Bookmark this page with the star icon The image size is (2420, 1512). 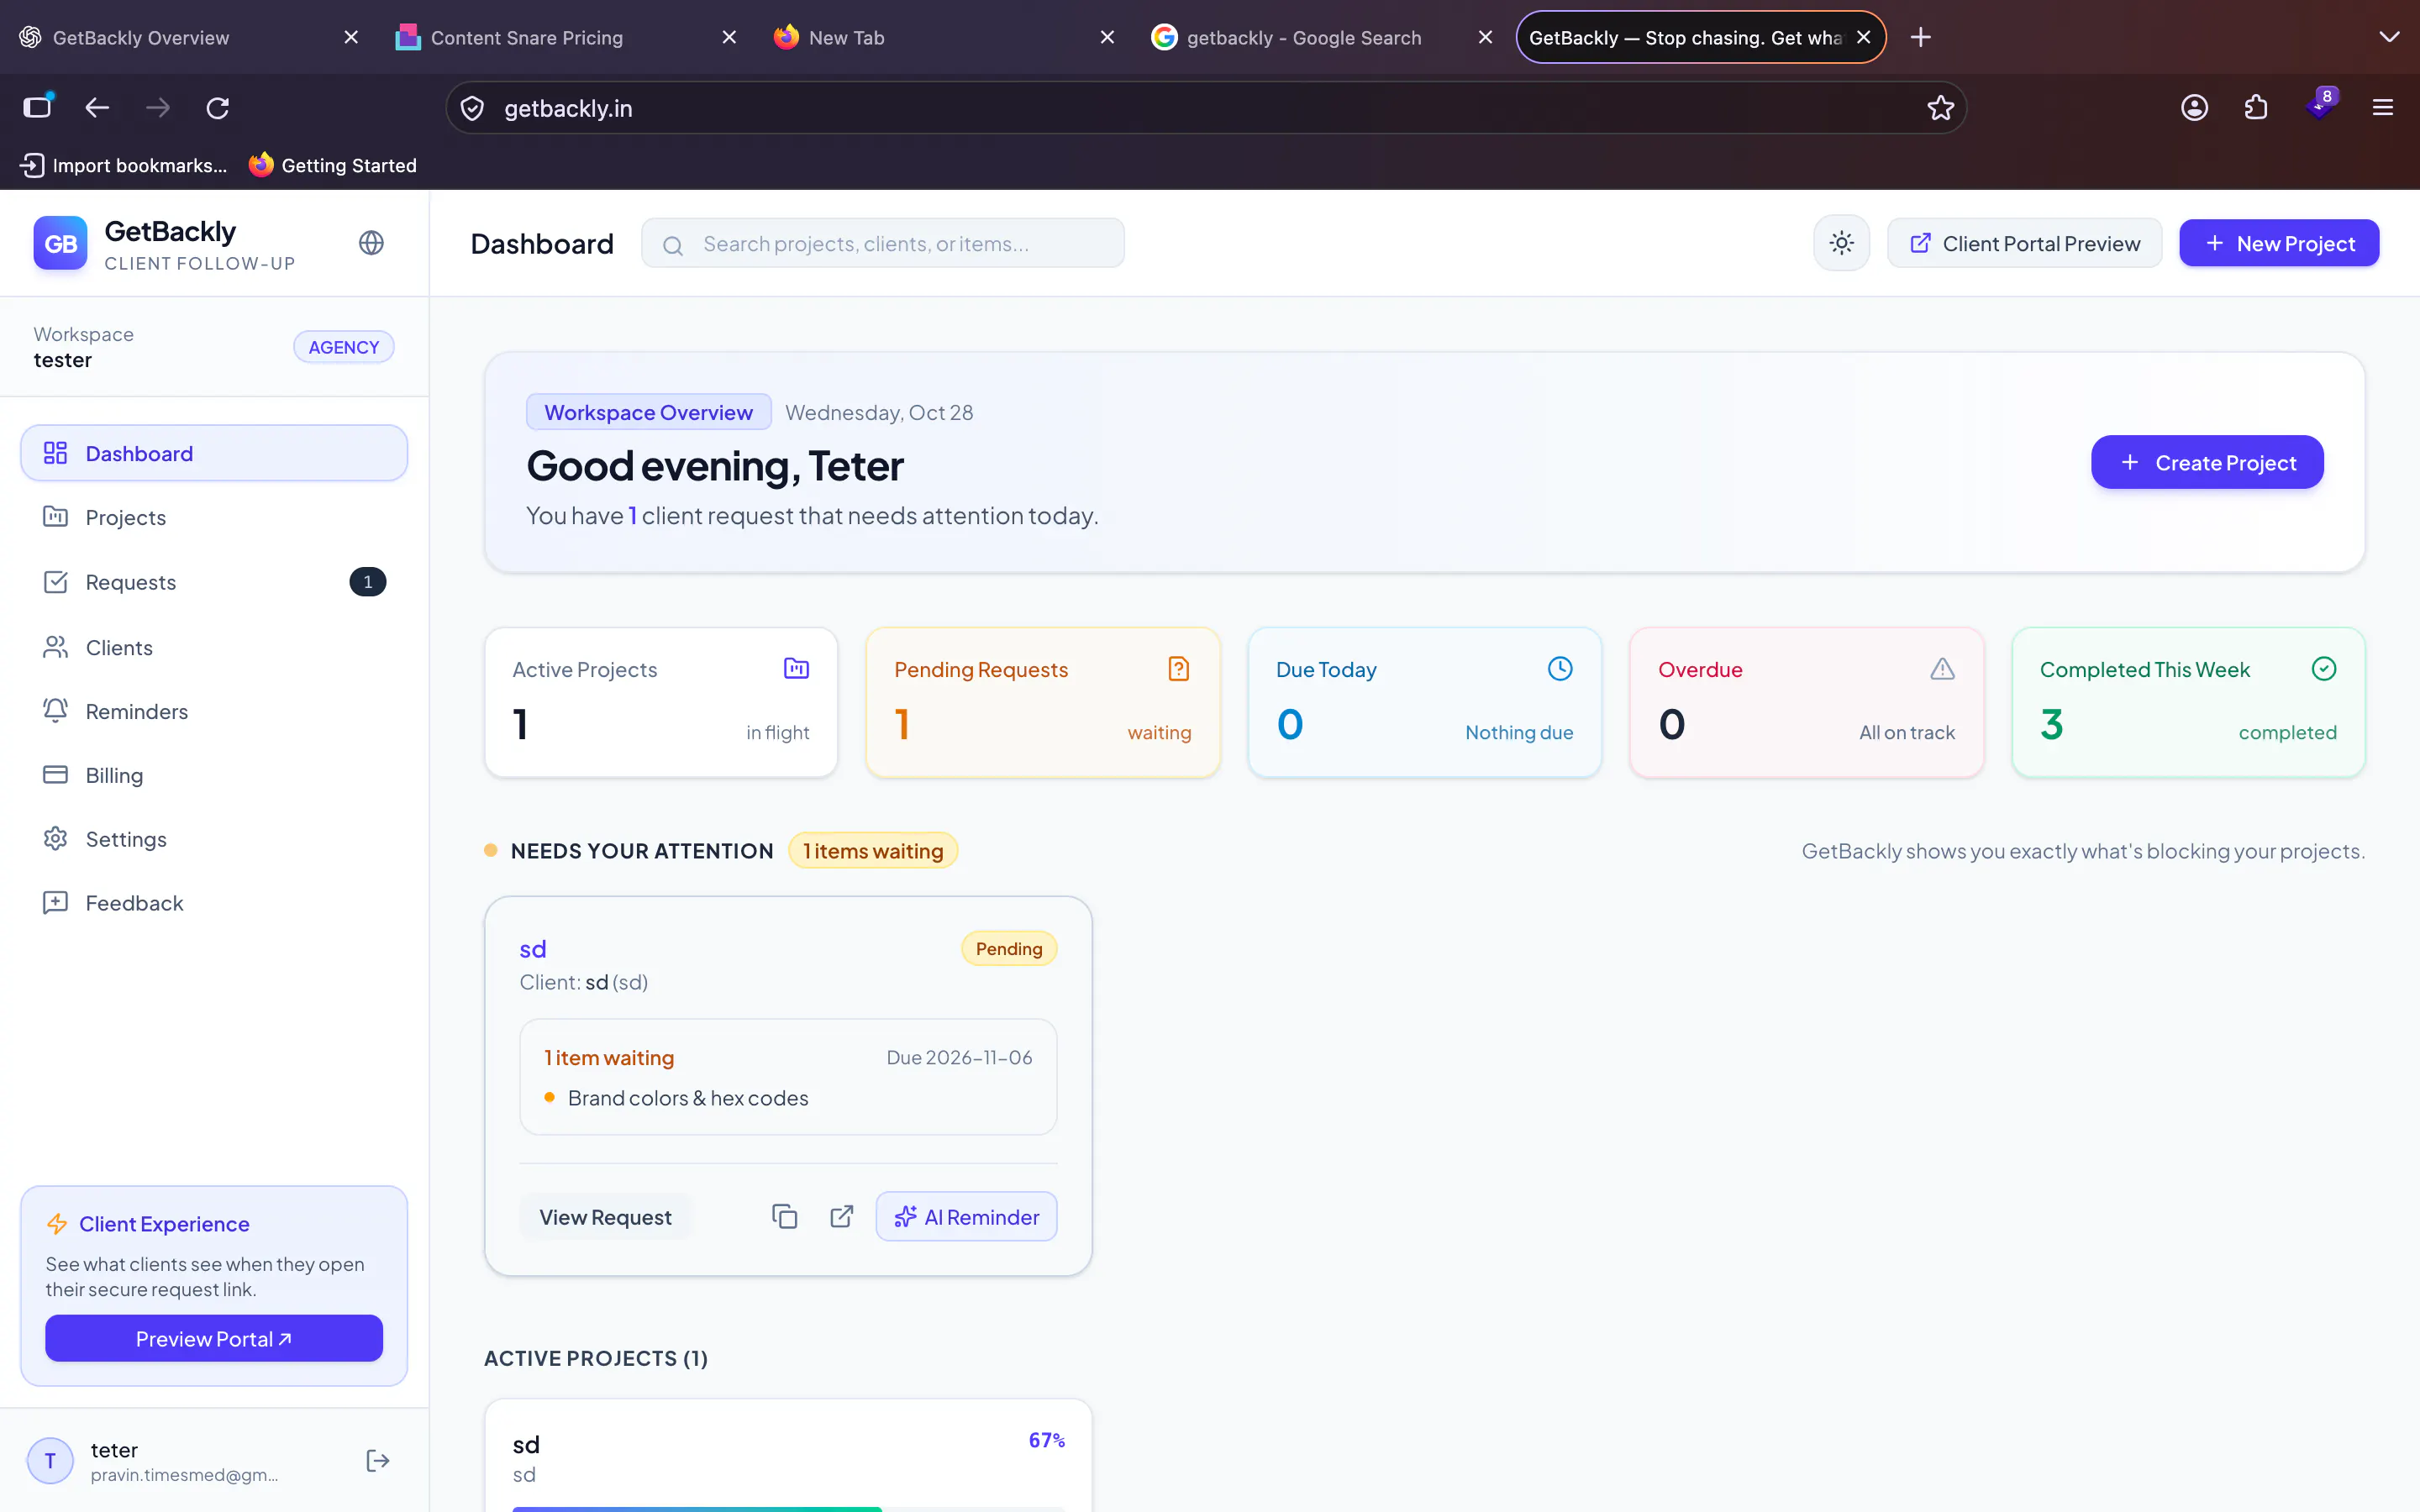click(1940, 108)
